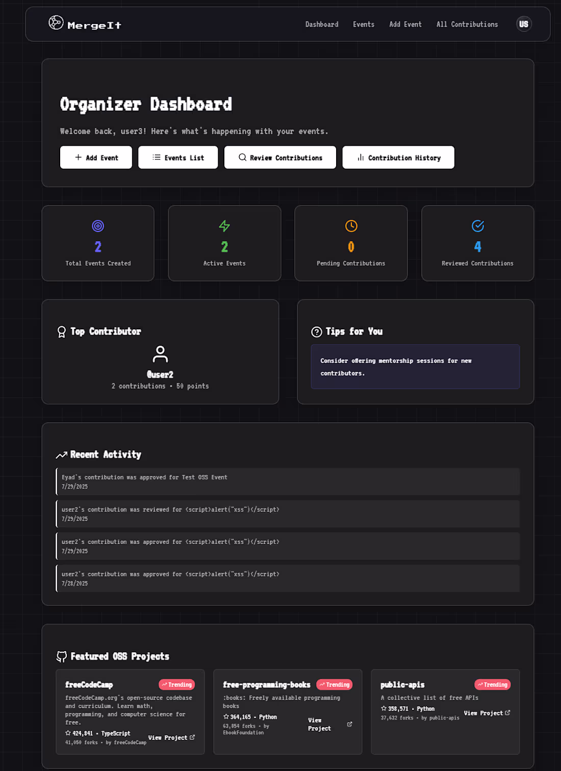Click the Eyad contribution approval activity entry
The image size is (561, 771).
click(x=288, y=481)
